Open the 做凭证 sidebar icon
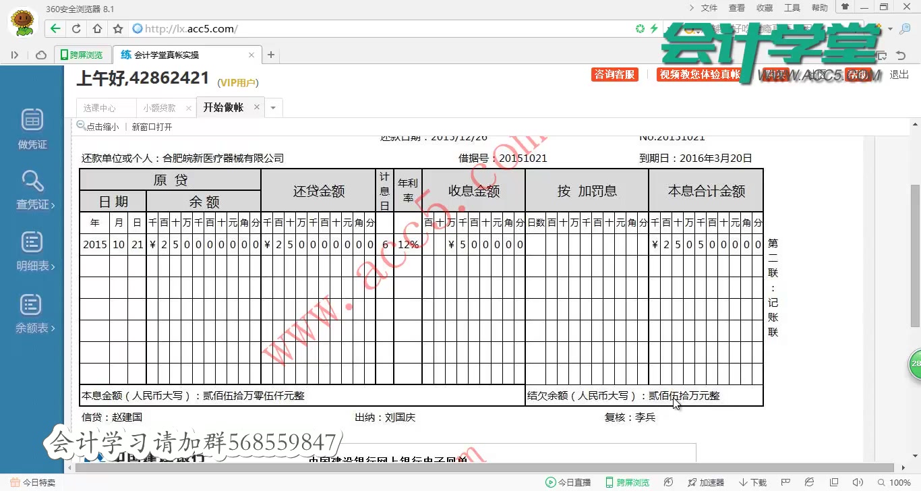The width and height of the screenshot is (921, 491). pyautogui.click(x=31, y=127)
